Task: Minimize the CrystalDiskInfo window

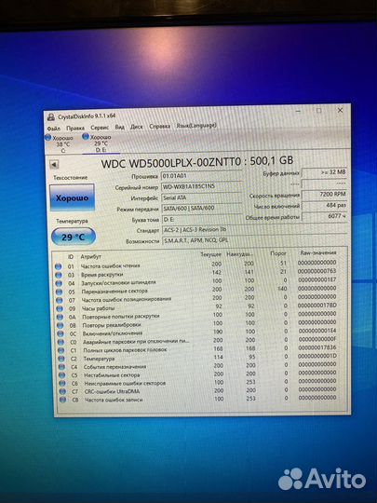Action: click(298, 111)
